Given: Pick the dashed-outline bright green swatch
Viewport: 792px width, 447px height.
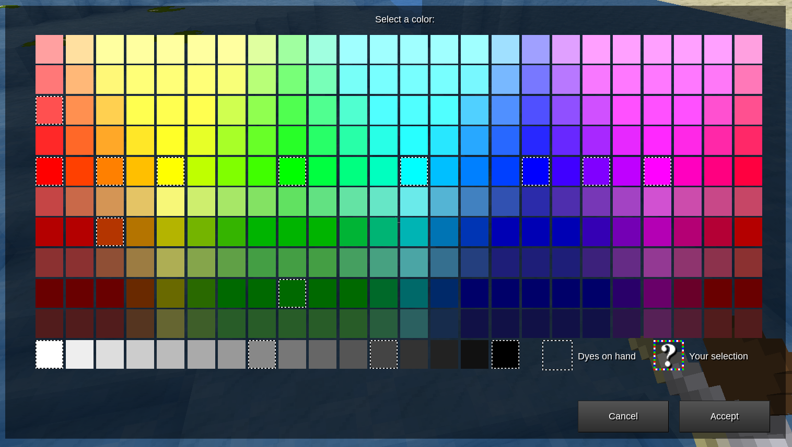Looking at the screenshot, I should [x=292, y=171].
